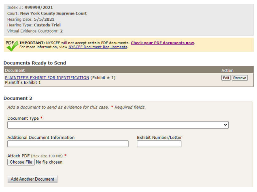This screenshot has height=192, width=257.
Task: Open the Plaintiff's Exhibit for Identification document
Action: [47, 78]
